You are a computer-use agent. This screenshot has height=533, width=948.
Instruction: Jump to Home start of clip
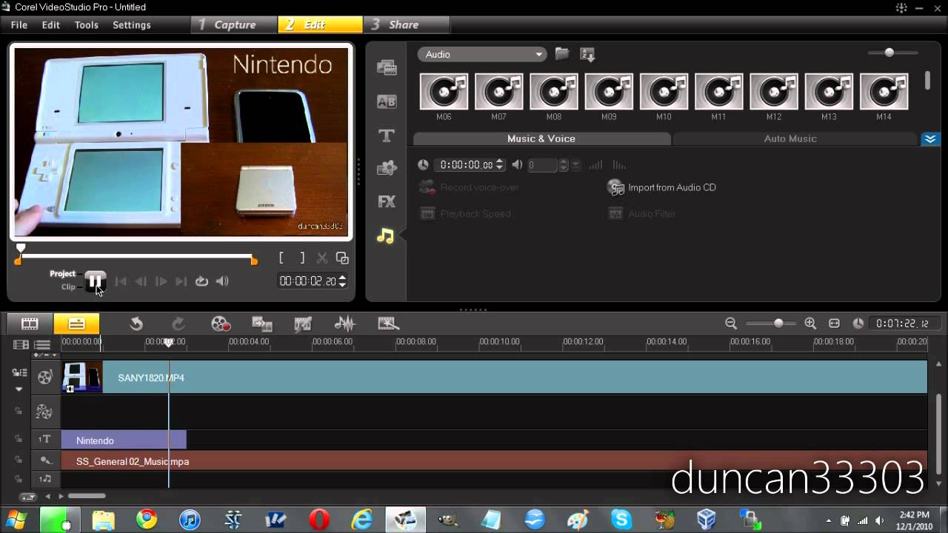tap(121, 281)
